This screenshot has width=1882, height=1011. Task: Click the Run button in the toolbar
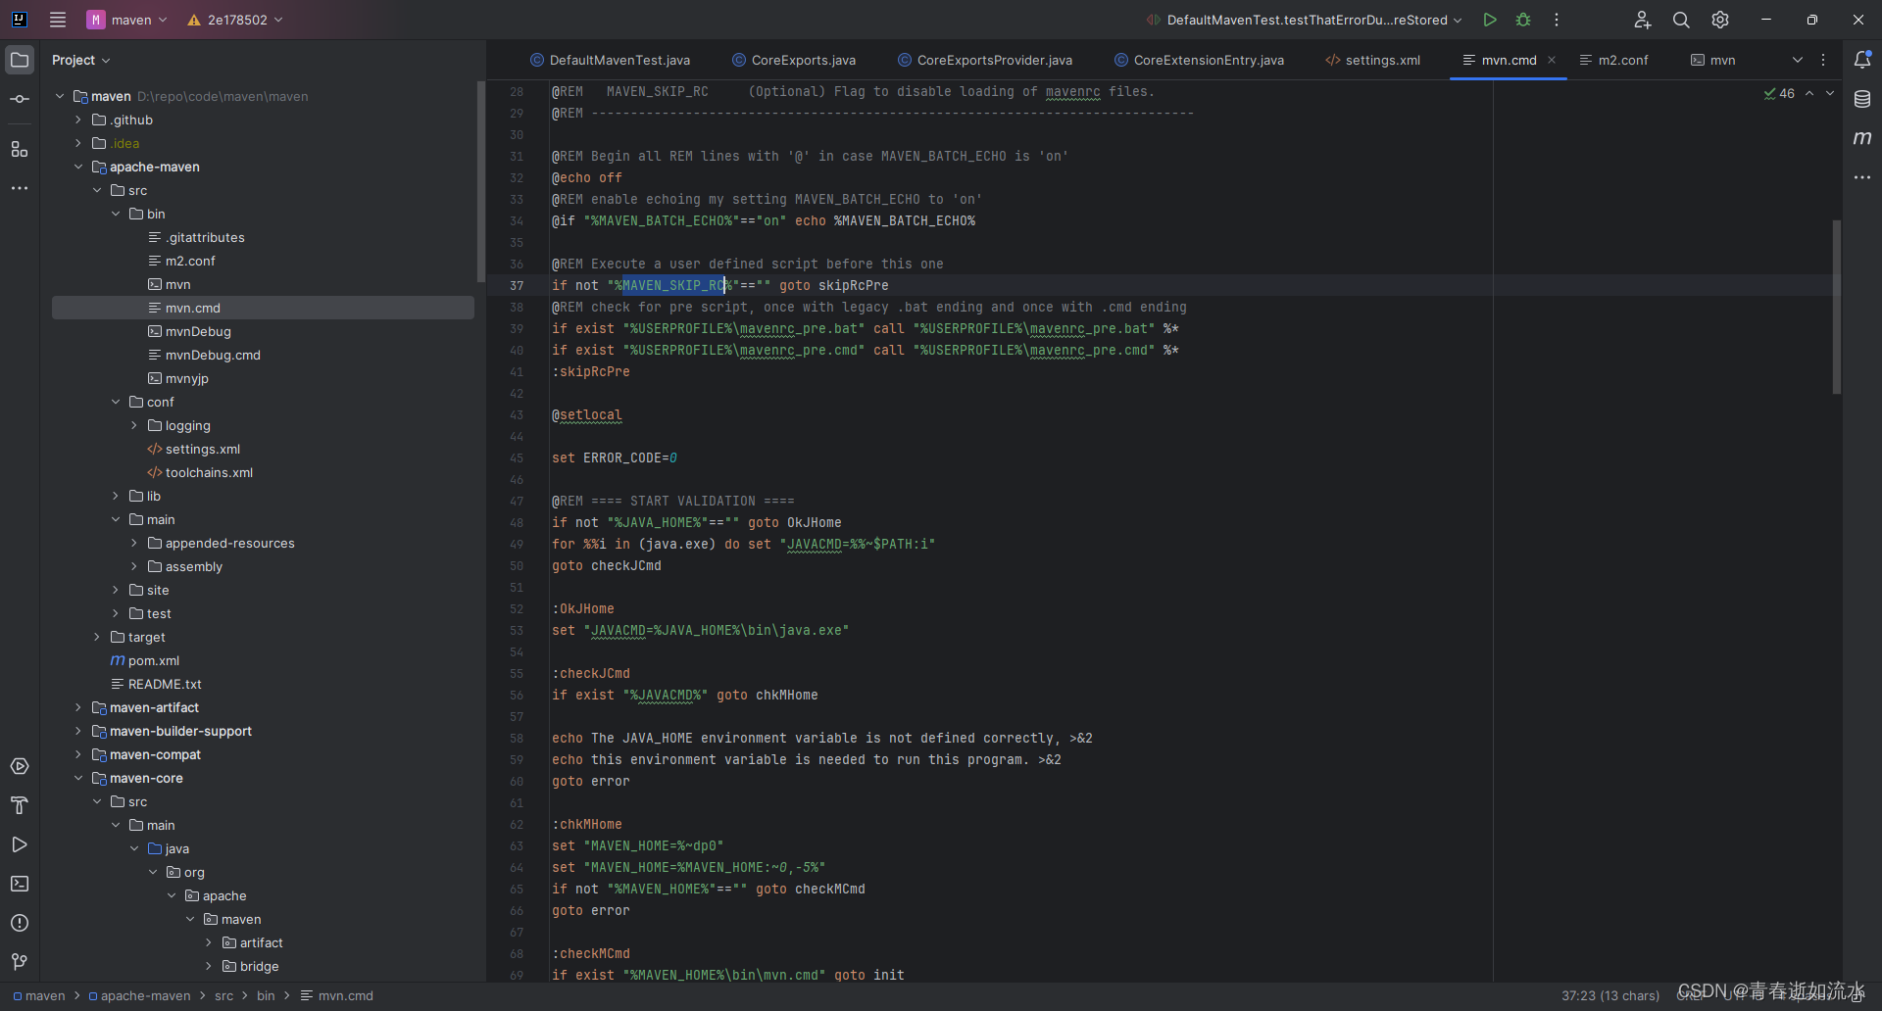tap(1489, 20)
